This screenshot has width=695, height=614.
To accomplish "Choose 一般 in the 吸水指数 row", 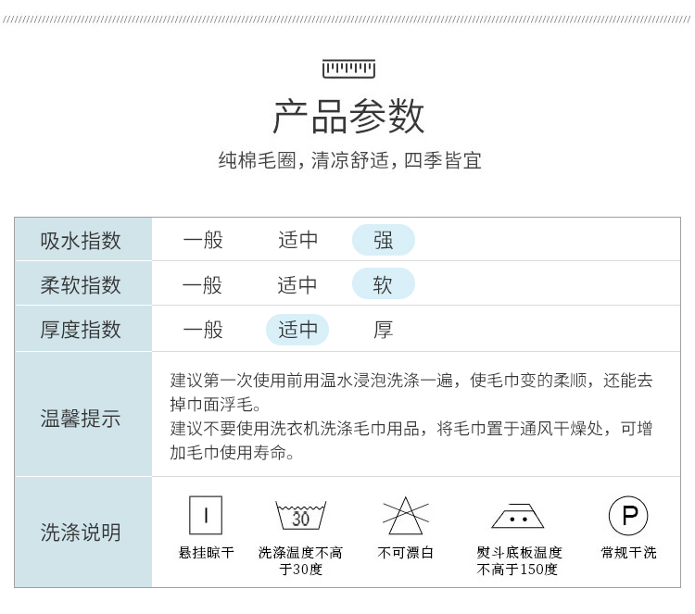I will pos(203,241).
